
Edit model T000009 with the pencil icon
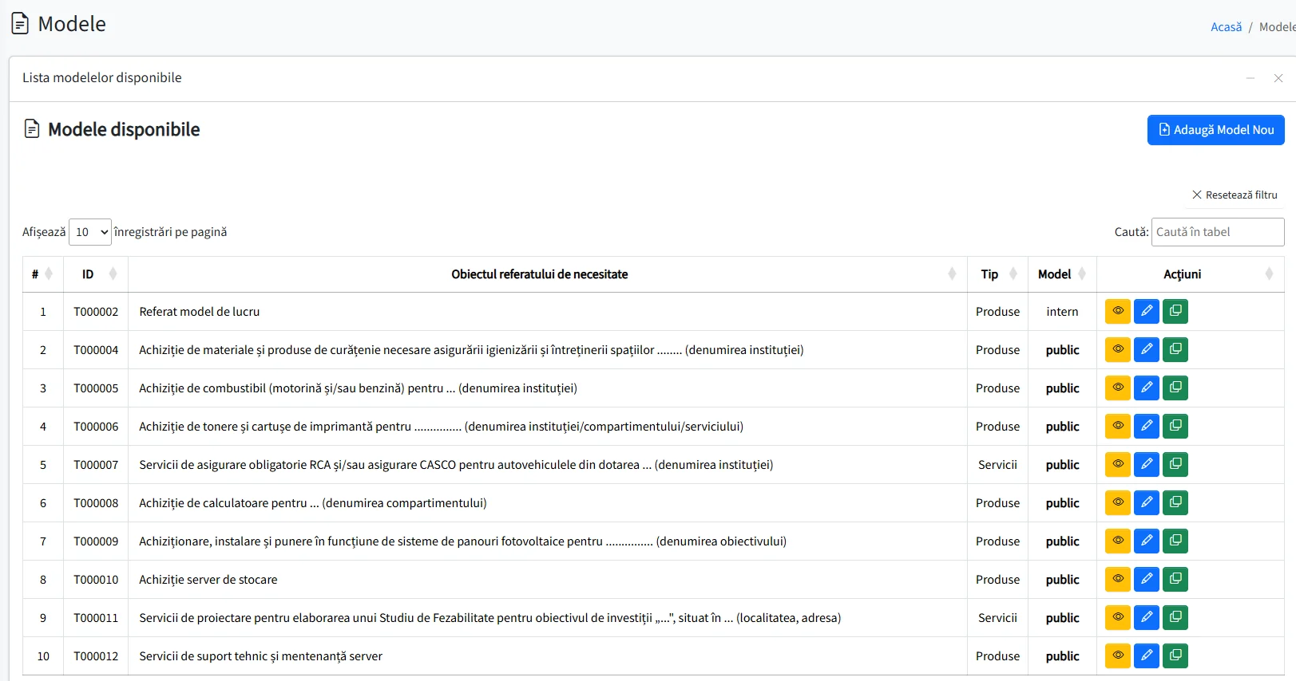[x=1147, y=541]
